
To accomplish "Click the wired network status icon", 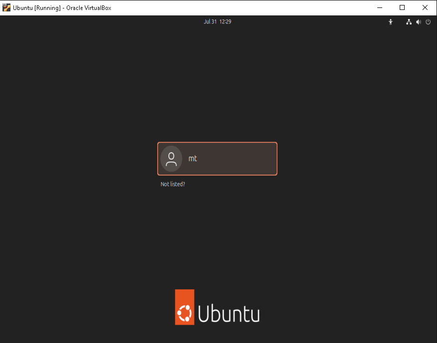I will [x=409, y=22].
